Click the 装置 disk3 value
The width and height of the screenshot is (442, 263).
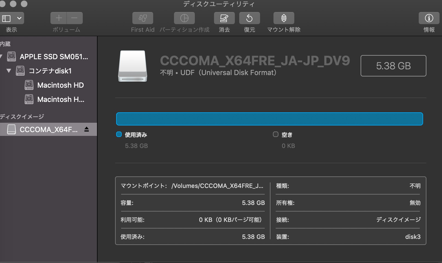tap(413, 237)
